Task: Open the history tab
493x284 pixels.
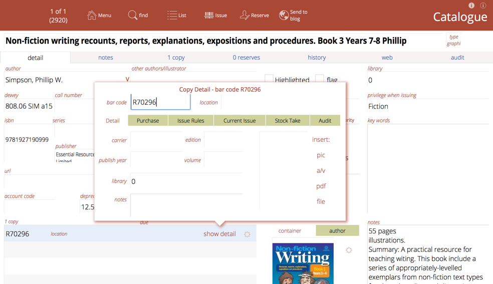Action: click(317, 58)
